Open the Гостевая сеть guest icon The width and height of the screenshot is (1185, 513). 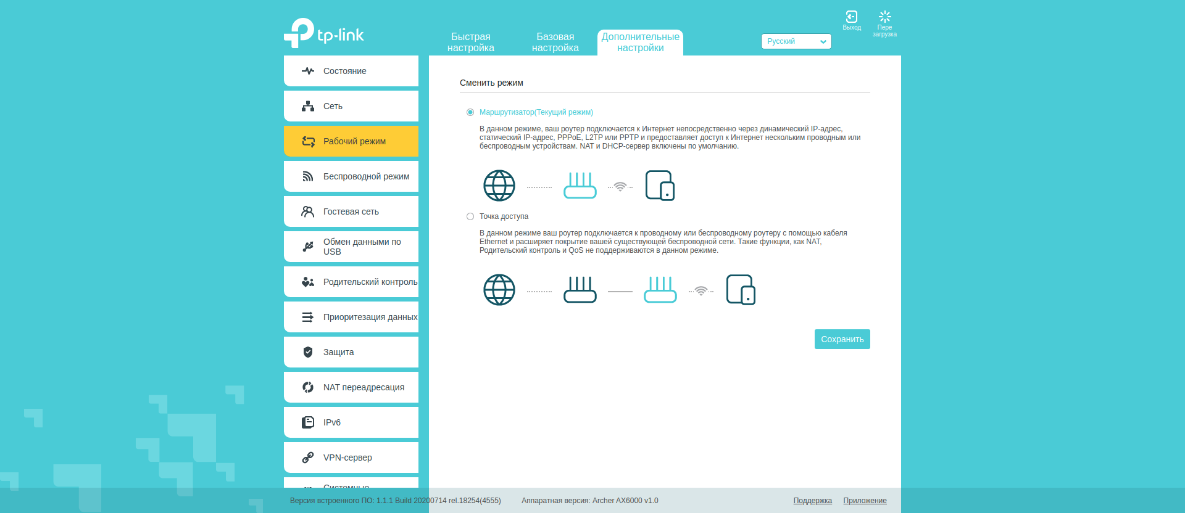click(308, 211)
